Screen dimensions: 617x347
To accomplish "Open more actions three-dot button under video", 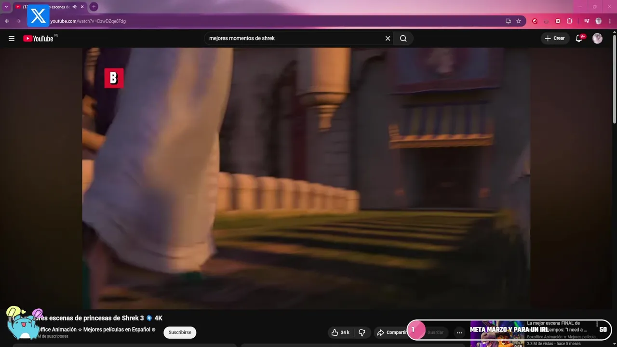I will click(x=459, y=333).
